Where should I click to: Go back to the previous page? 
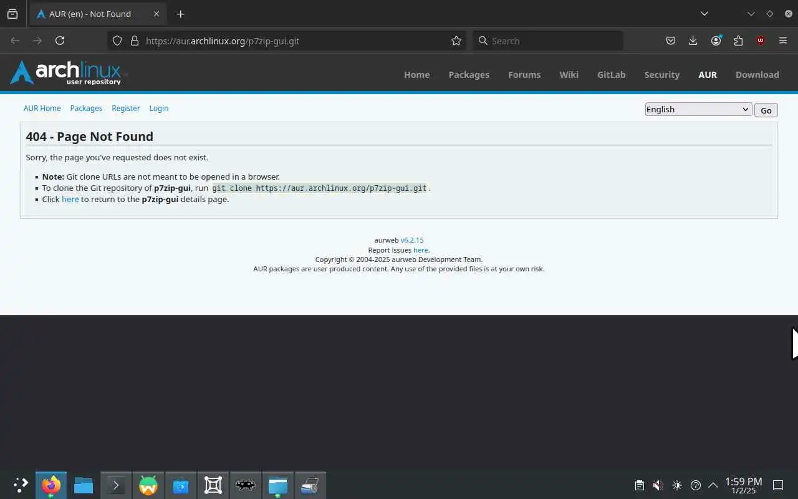pyautogui.click(x=15, y=41)
